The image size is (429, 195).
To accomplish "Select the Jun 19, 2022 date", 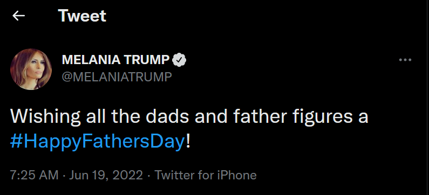I will [x=106, y=175].
